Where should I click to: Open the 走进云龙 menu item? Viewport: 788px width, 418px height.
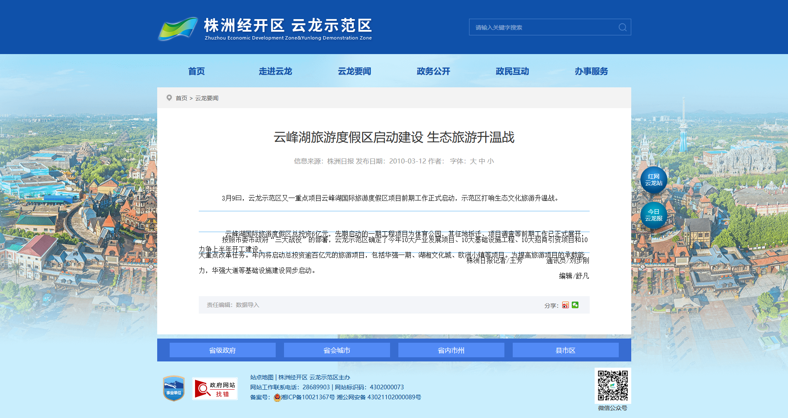tap(275, 71)
